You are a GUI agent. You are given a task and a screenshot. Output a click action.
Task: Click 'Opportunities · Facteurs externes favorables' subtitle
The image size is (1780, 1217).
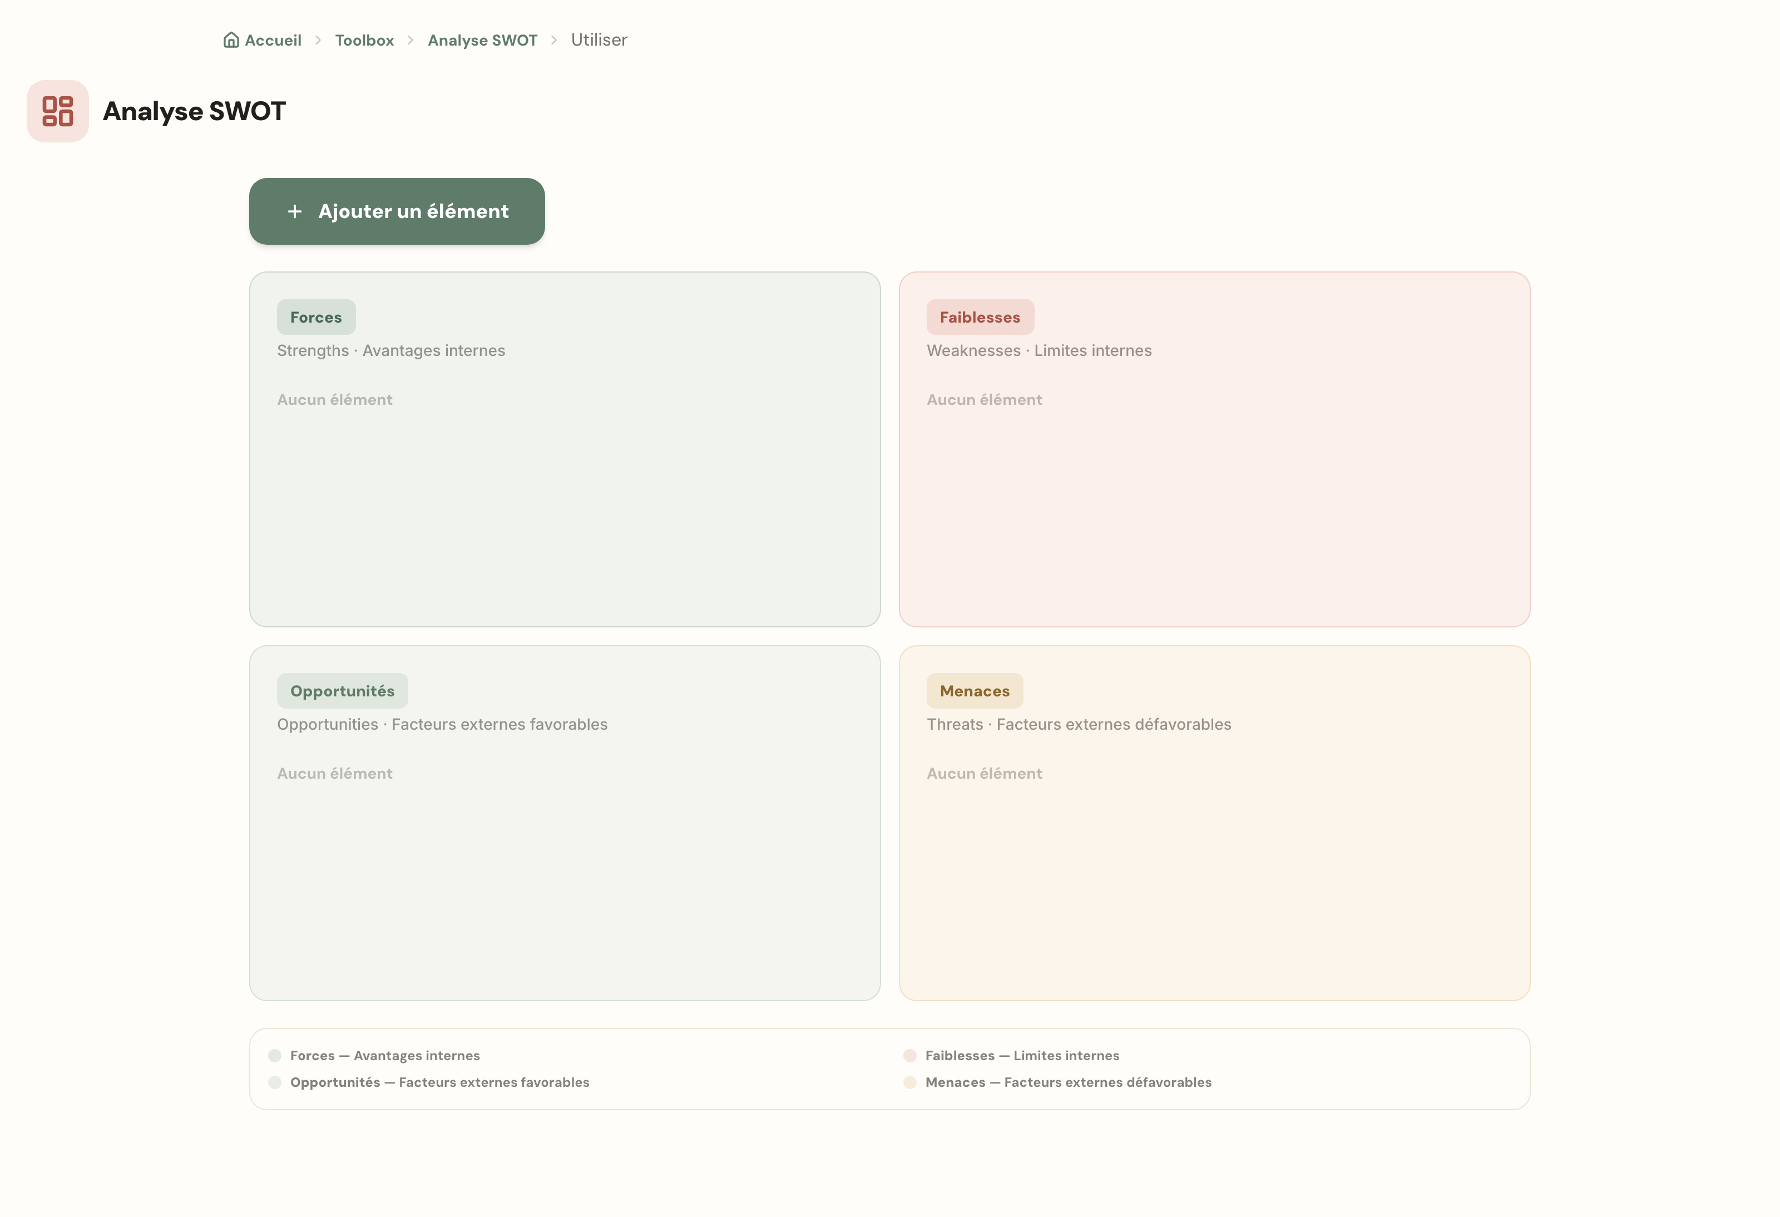point(443,725)
